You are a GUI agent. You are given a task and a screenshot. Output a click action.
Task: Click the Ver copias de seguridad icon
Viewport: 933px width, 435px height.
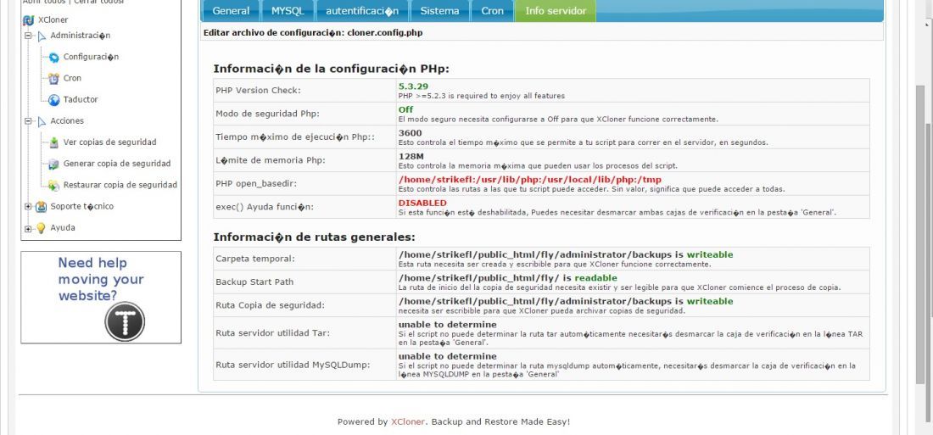(54, 142)
